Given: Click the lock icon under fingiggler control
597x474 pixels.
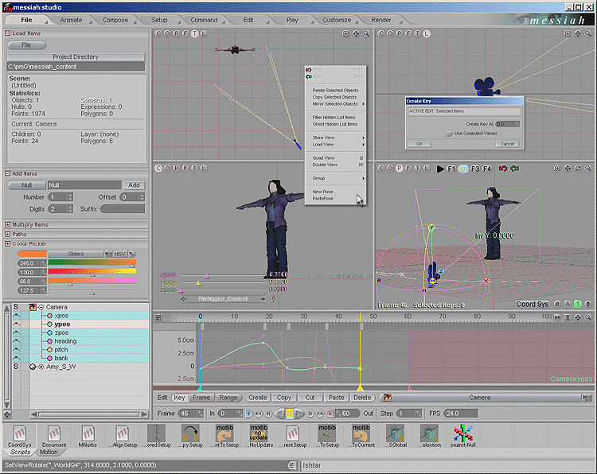Looking at the screenshot, I should (273, 299).
